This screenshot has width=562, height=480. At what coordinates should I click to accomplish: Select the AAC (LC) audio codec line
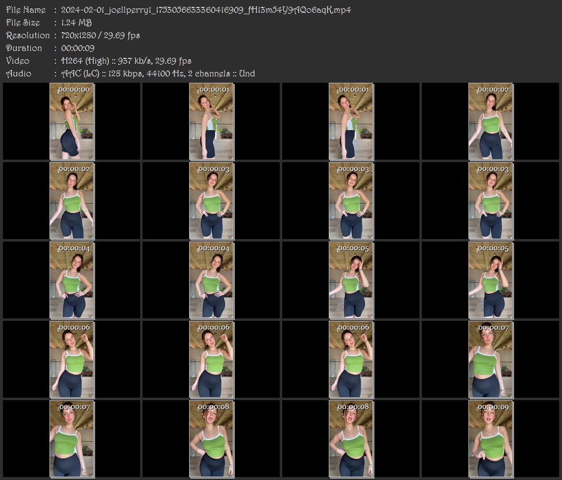click(x=158, y=74)
